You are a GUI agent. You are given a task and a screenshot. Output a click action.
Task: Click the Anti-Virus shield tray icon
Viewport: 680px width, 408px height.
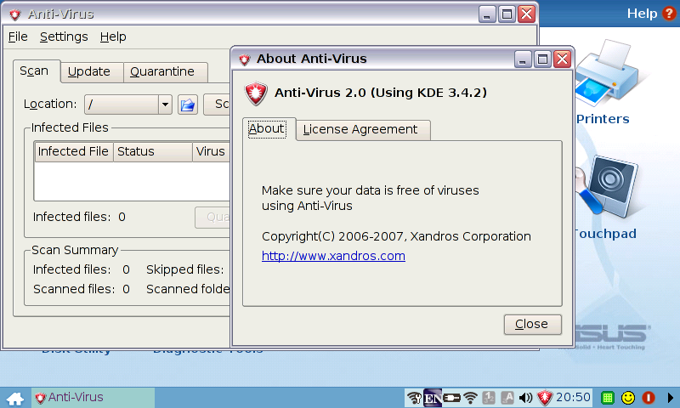coord(545,398)
